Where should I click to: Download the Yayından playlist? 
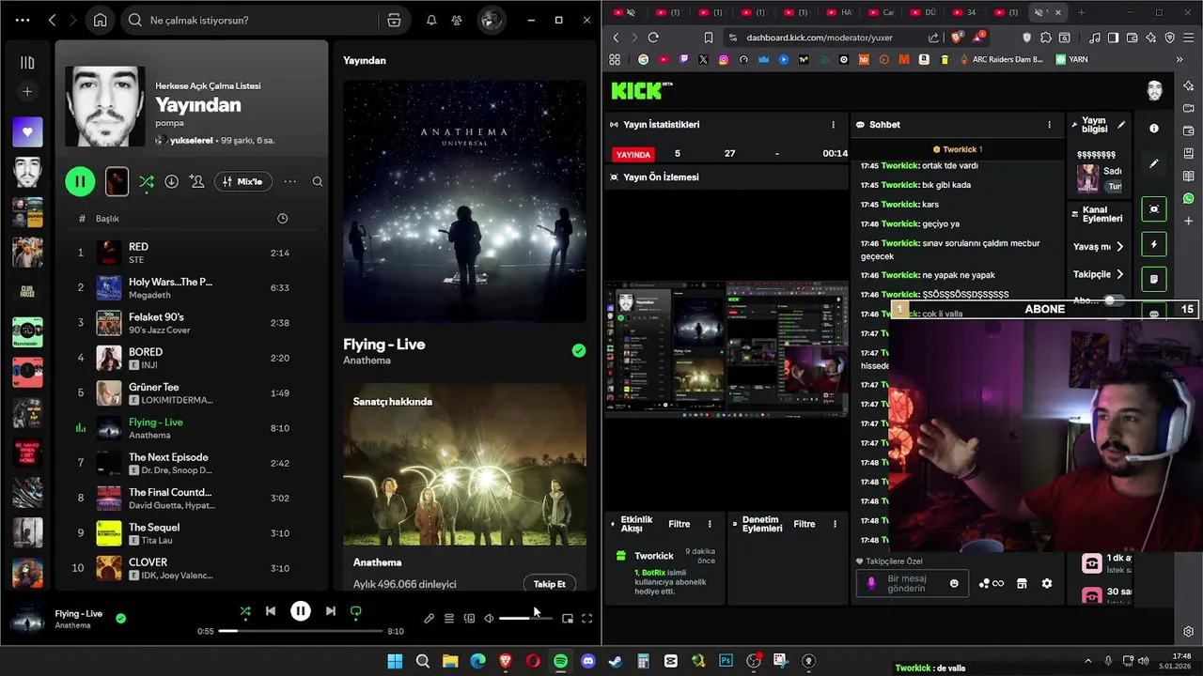tap(172, 181)
